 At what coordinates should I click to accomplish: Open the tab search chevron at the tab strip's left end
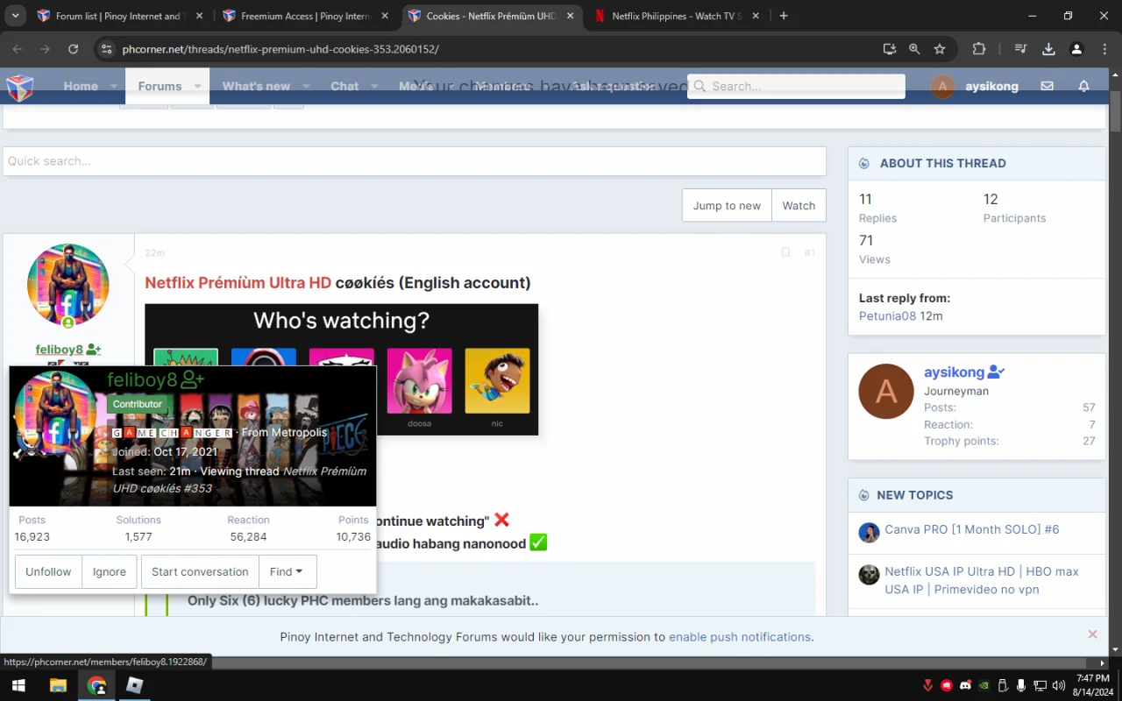pyautogui.click(x=15, y=16)
